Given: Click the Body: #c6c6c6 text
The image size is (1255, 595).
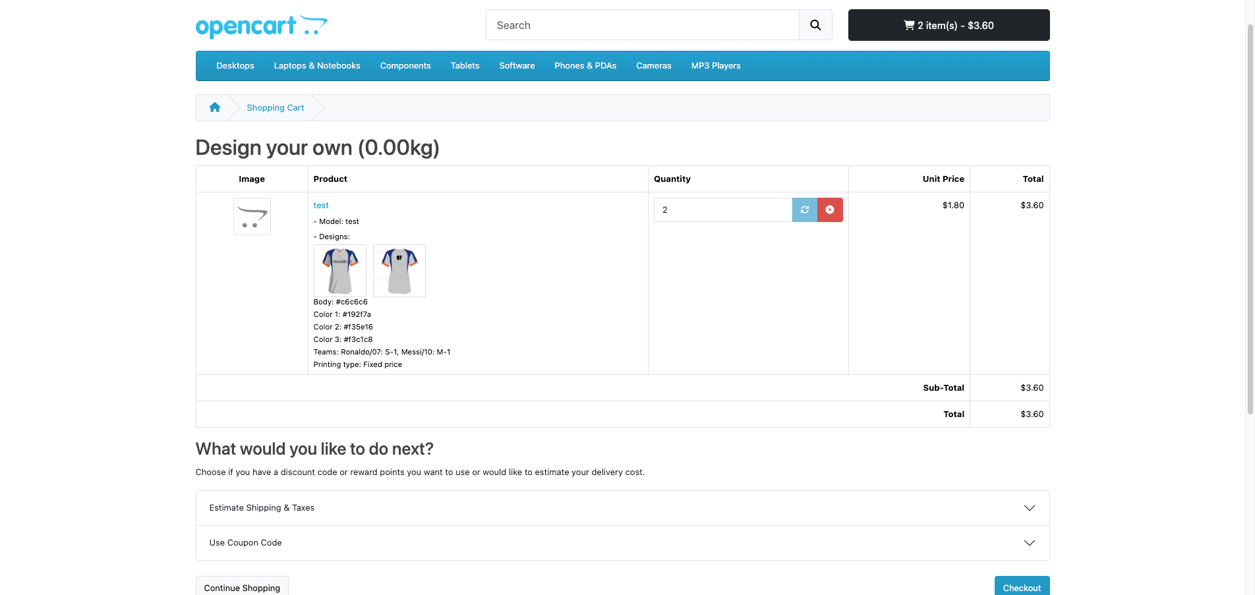Looking at the screenshot, I should [341, 302].
